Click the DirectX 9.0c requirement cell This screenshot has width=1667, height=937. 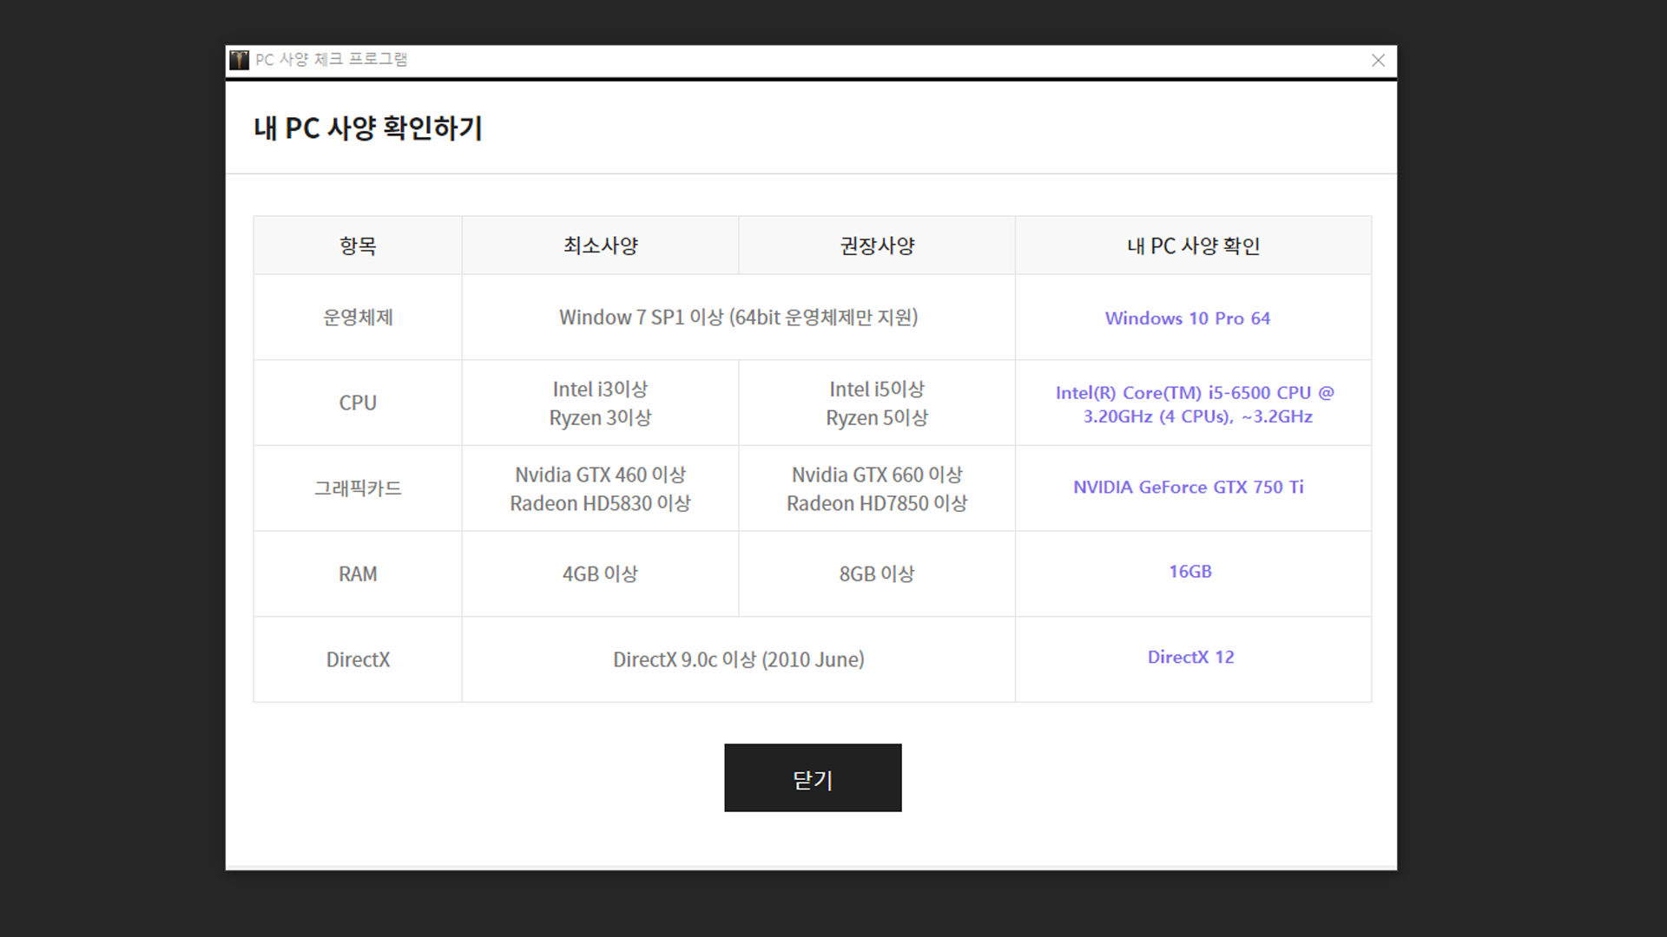[738, 659]
